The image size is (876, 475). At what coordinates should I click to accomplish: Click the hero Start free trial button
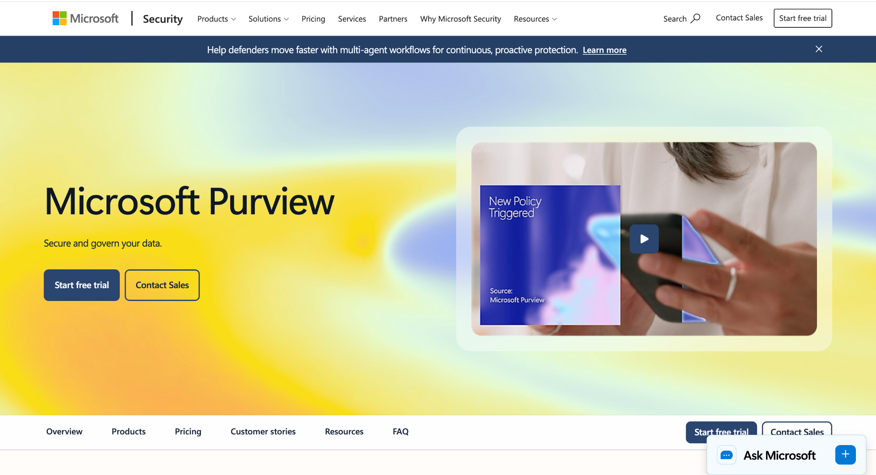[x=82, y=285]
